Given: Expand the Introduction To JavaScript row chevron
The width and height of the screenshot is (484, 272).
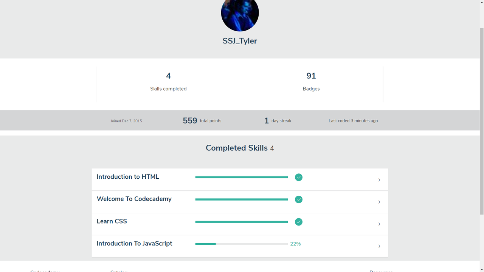Looking at the screenshot, I should tap(379, 246).
